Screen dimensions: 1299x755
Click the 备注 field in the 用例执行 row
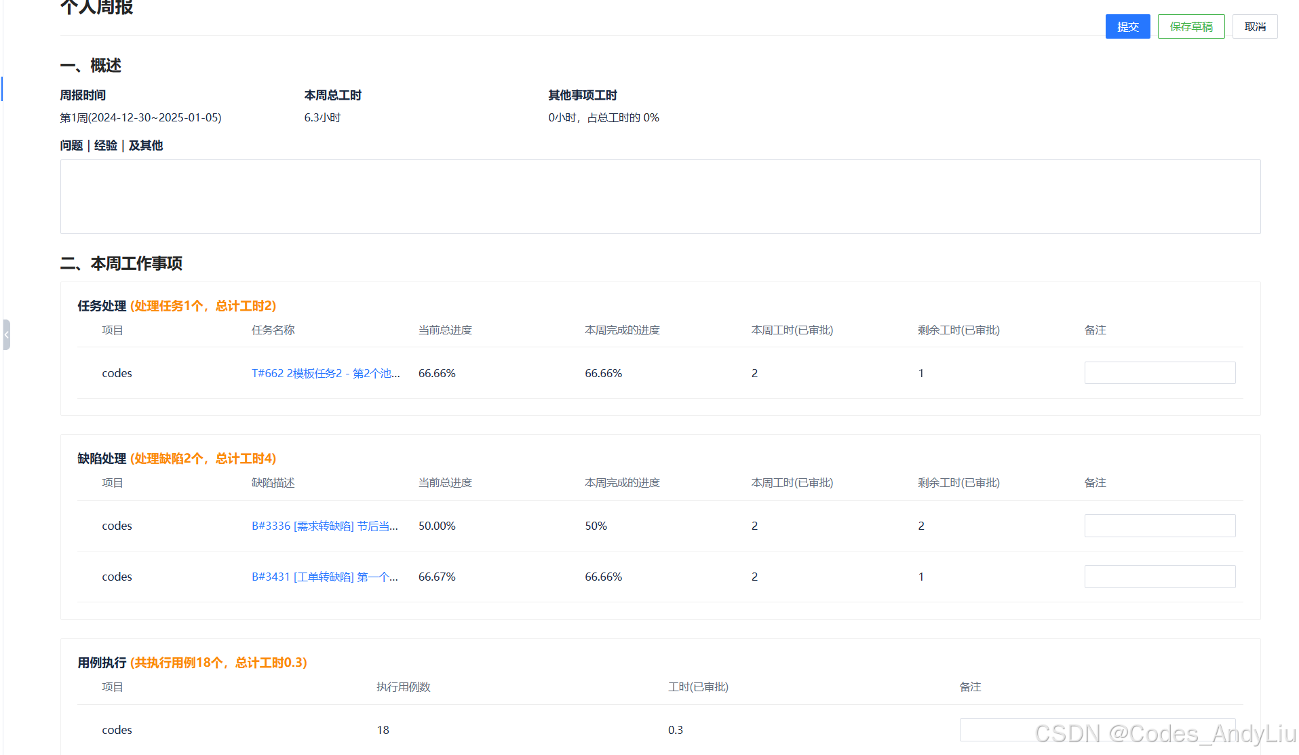point(1098,730)
